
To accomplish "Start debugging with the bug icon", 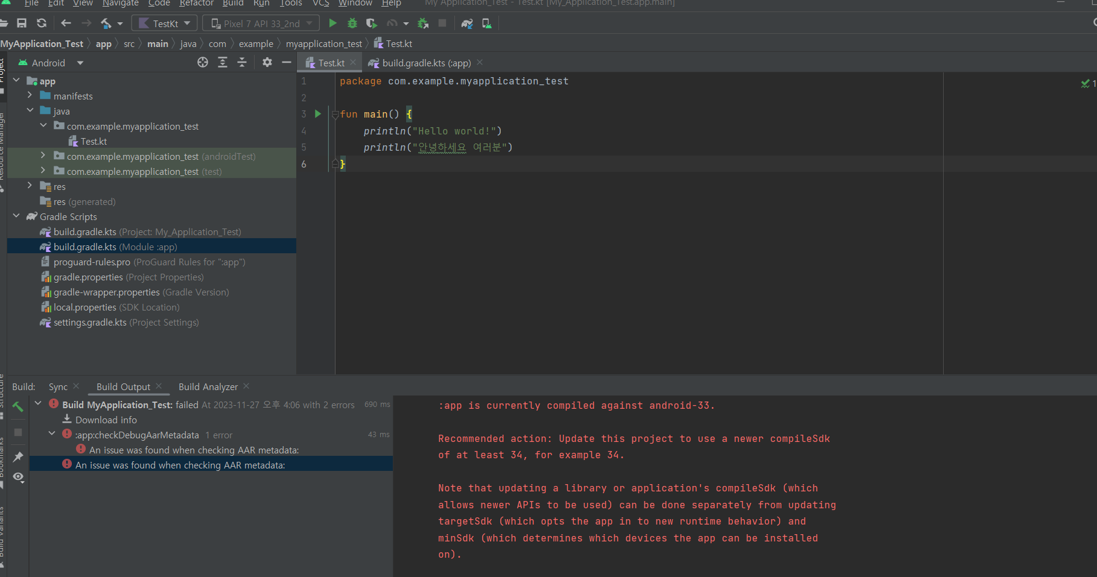I will point(352,24).
